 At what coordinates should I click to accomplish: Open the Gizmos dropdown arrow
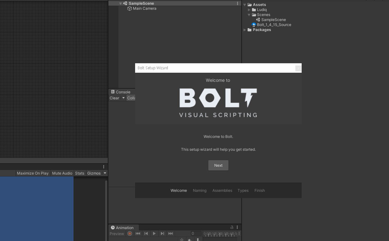[105, 173]
